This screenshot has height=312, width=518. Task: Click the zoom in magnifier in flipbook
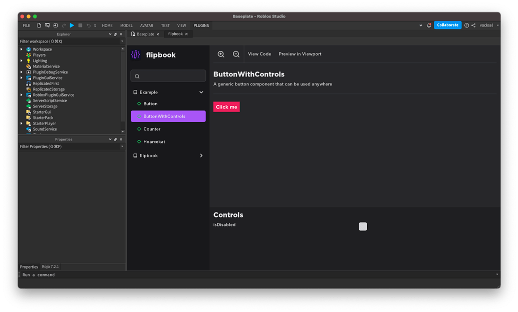point(221,54)
